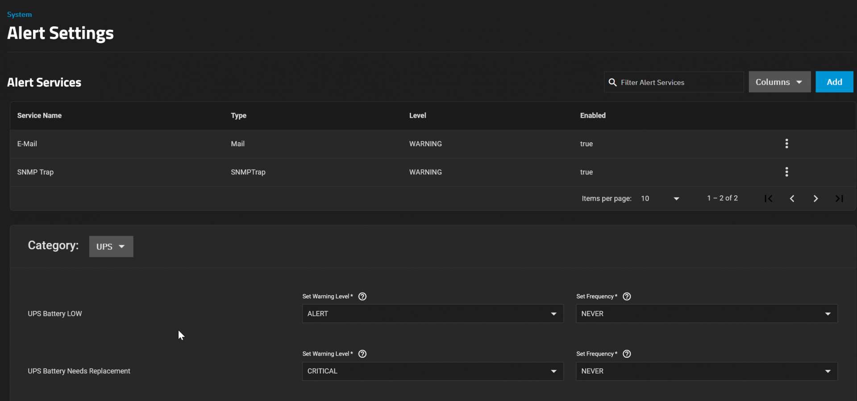Go to the last page of alert services

click(839, 198)
